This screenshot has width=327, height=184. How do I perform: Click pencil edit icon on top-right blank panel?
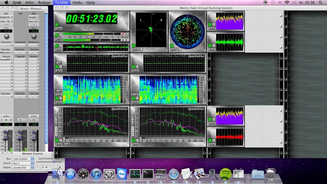pyautogui.click(x=281, y=16)
